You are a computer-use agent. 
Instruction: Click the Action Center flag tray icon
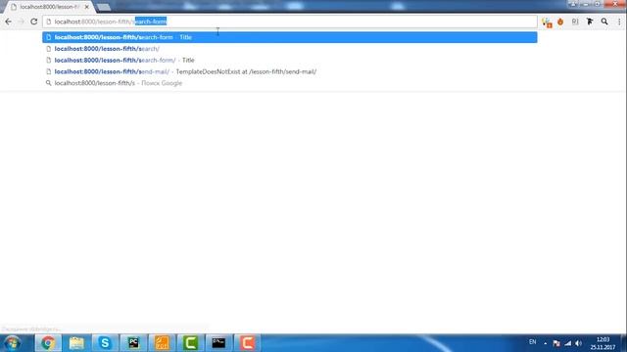[556, 343]
